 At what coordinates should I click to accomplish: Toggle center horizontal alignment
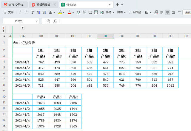pos(168,12)
